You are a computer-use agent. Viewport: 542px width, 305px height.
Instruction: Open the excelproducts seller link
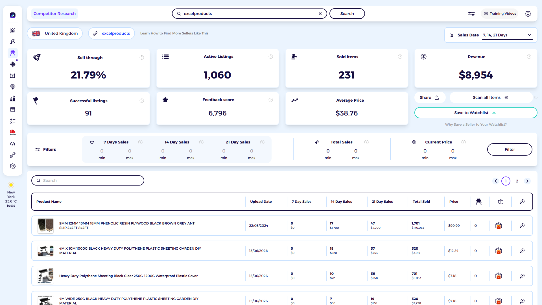point(116,33)
